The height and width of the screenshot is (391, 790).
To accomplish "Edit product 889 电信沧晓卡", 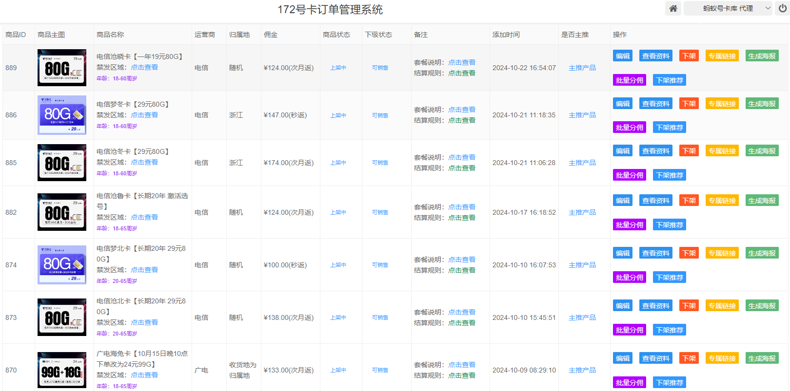I will click(623, 56).
